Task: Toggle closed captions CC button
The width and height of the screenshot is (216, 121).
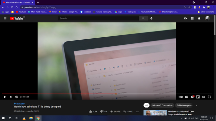Action: pos(187,97)
